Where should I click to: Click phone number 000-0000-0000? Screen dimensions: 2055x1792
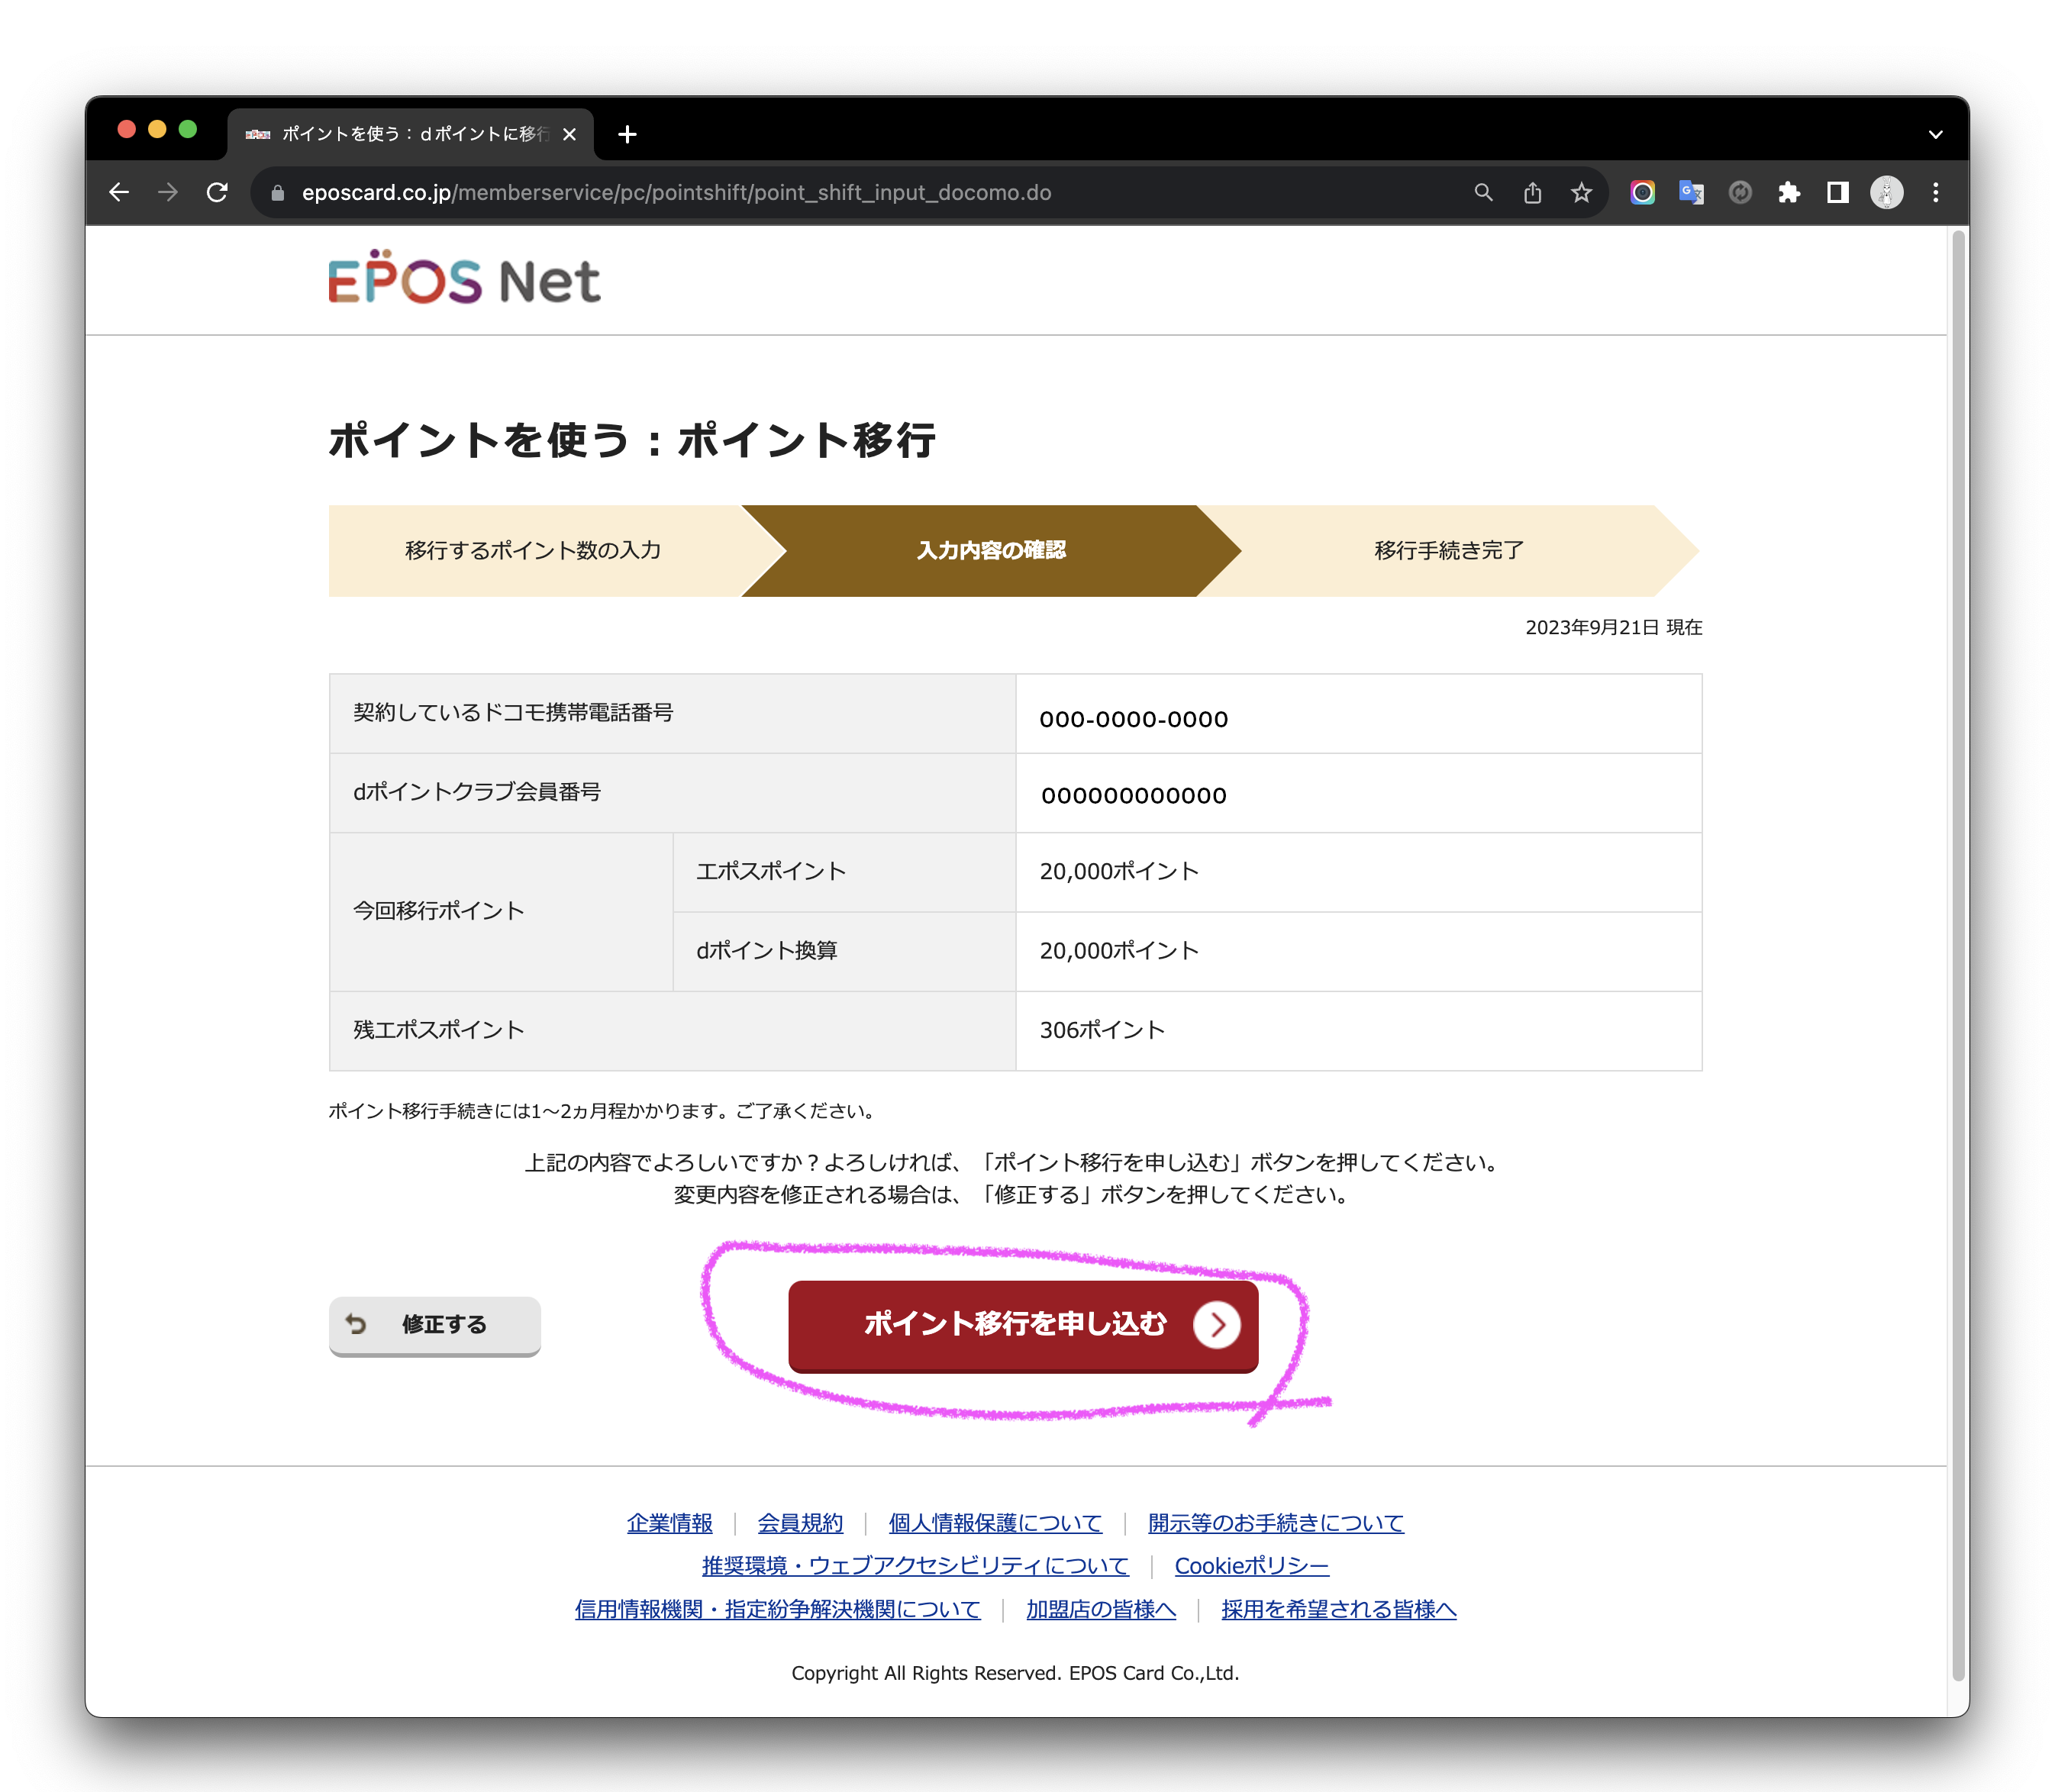click(x=1133, y=719)
